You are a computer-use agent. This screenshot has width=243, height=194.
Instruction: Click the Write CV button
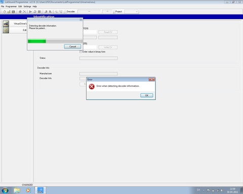coord(108,47)
